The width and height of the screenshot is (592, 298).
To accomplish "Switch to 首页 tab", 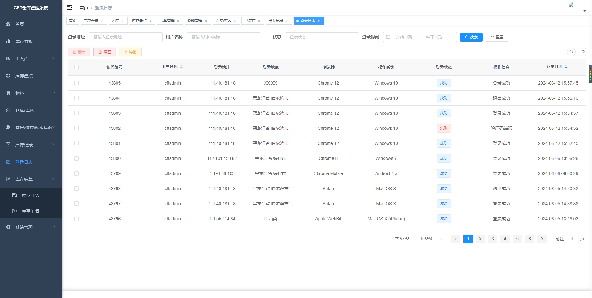I will point(73,21).
